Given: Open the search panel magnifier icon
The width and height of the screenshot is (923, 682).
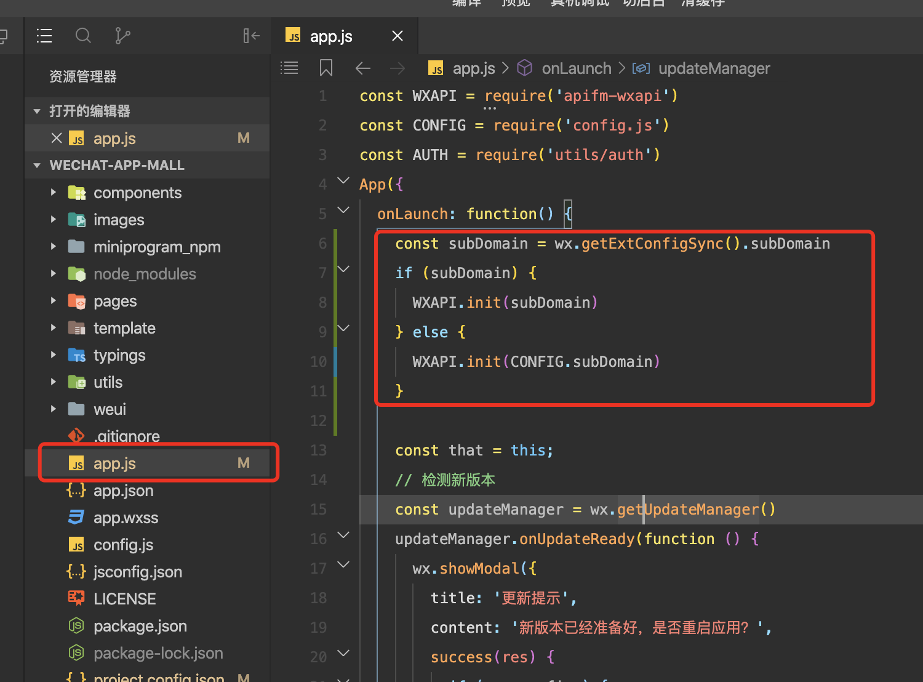Looking at the screenshot, I should pyautogui.click(x=83, y=36).
